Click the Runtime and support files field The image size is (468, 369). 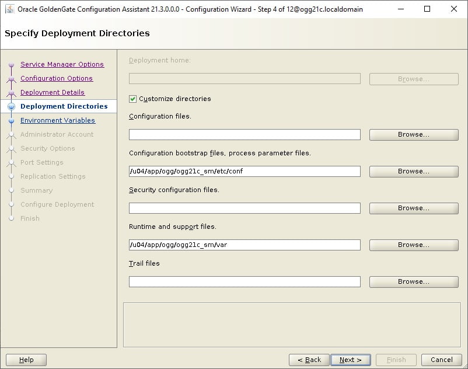[x=245, y=245]
